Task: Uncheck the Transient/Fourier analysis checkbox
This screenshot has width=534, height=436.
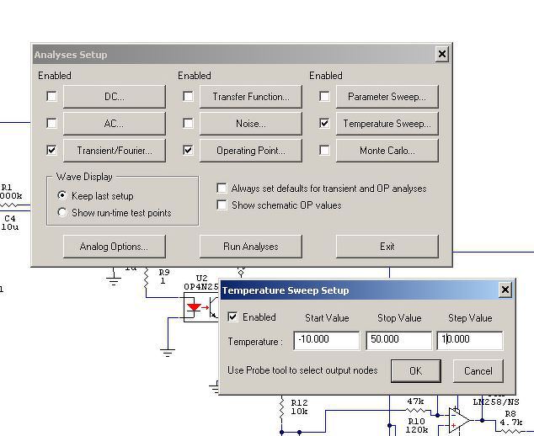Action: click(51, 150)
